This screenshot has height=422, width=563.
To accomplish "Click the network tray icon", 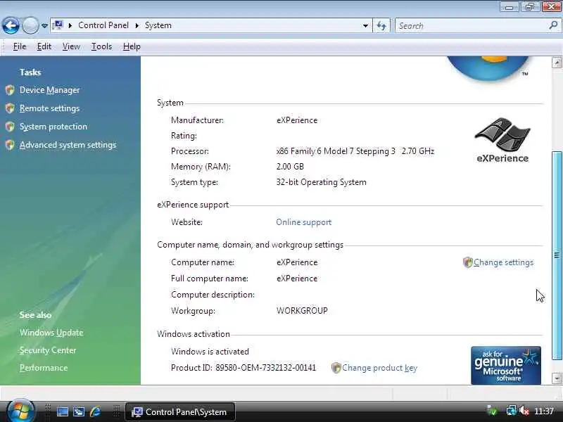I will pyautogui.click(x=511, y=411).
